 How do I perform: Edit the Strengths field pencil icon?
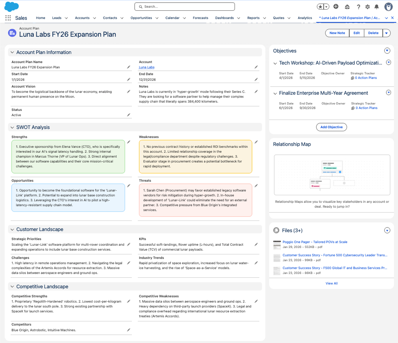(129, 142)
